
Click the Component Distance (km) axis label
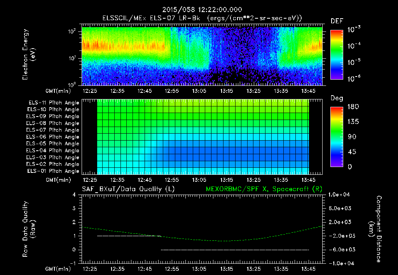pyautogui.click(x=375, y=229)
